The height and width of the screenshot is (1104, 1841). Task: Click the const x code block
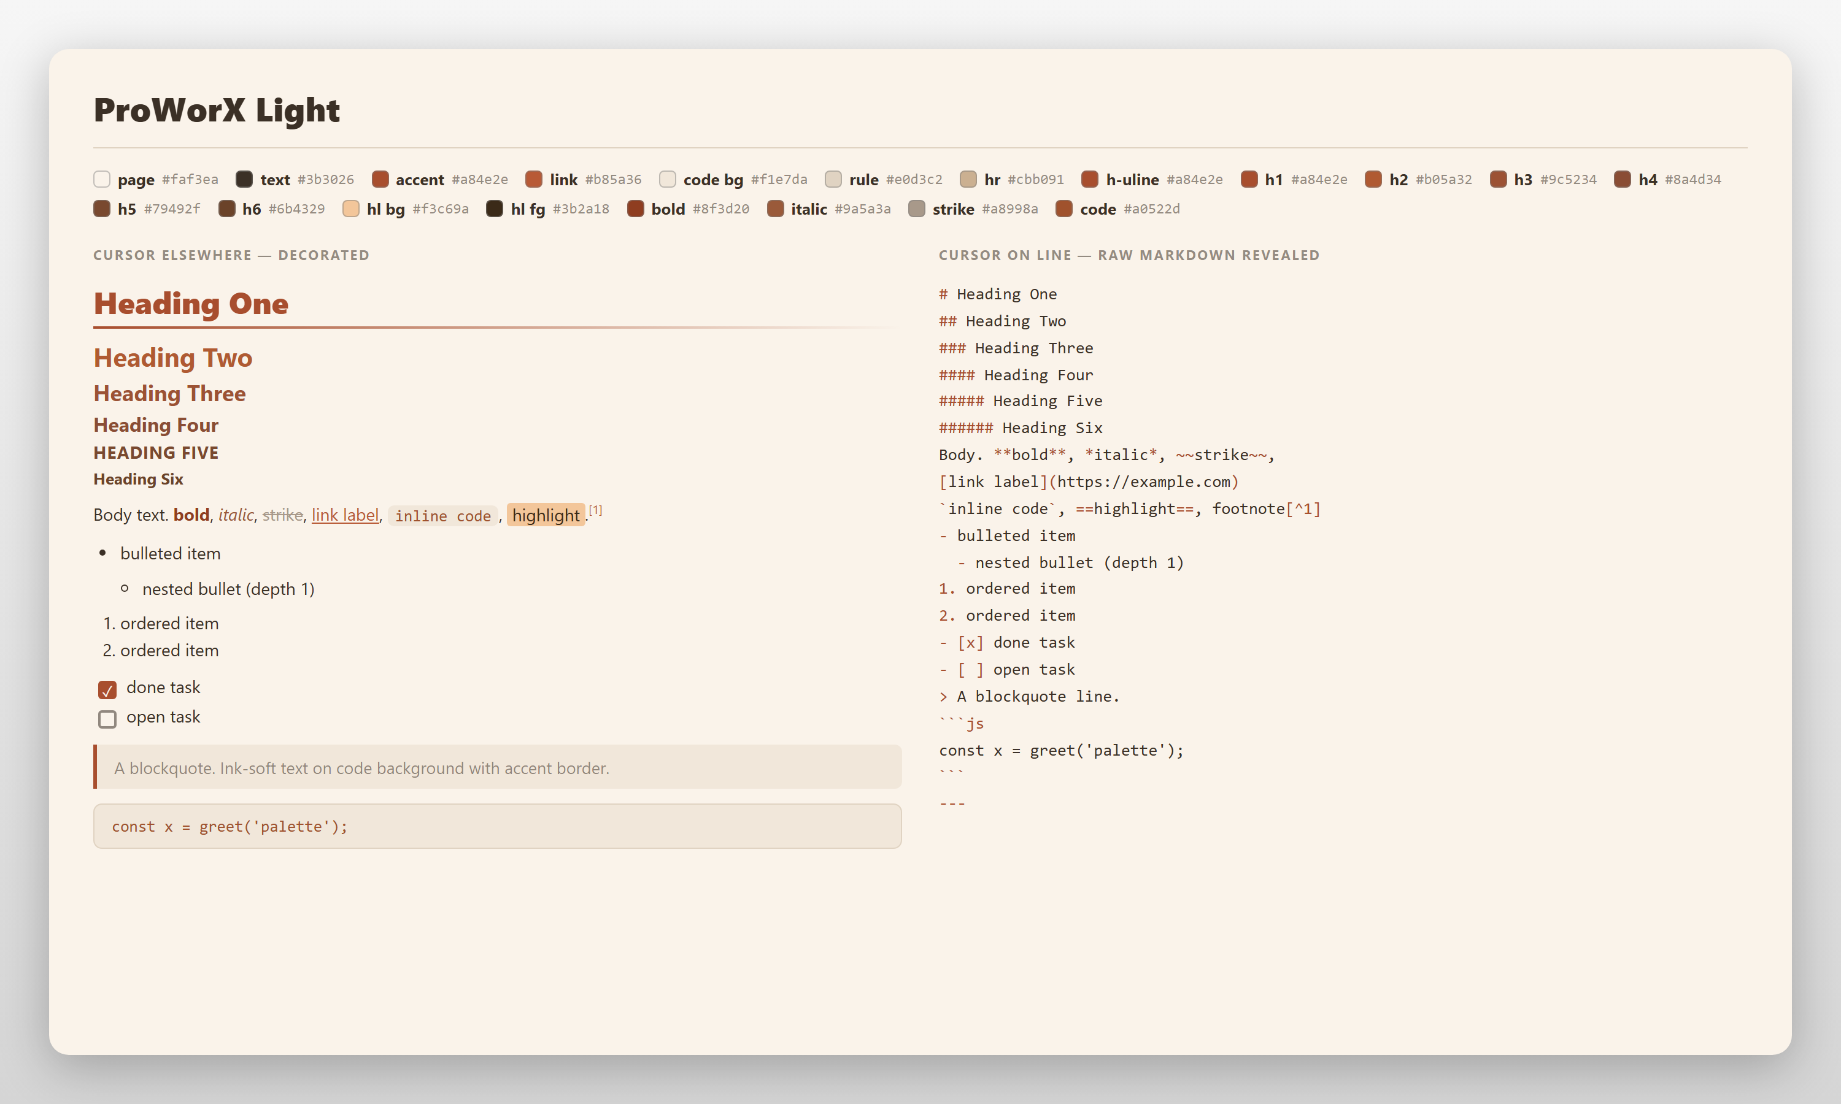tap(497, 826)
